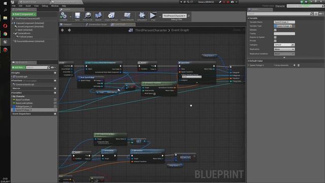
Task: Open the Asset menu
Action: pyautogui.click(x=28, y=6)
